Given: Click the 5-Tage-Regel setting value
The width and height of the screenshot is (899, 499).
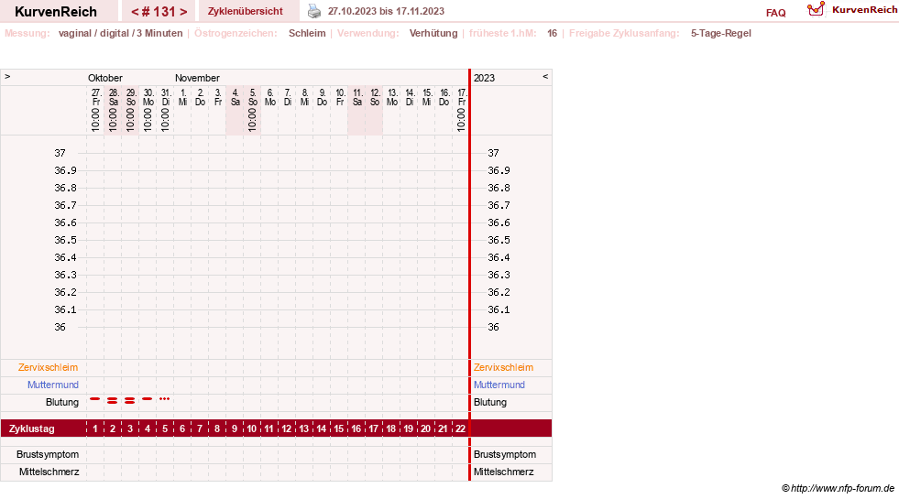Looking at the screenshot, I should [720, 33].
